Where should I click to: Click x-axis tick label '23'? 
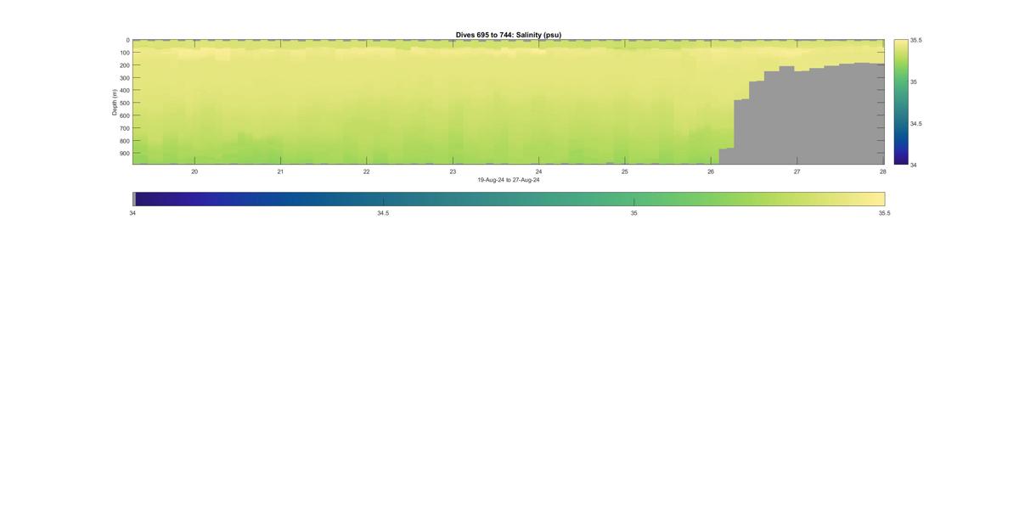pos(453,171)
